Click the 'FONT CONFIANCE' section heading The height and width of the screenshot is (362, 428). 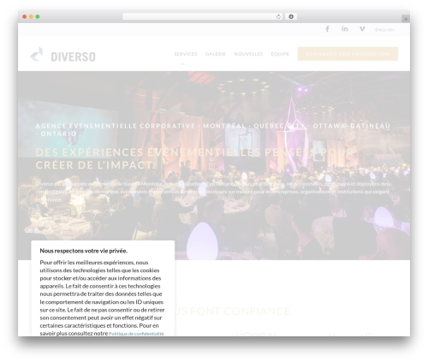(x=240, y=311)
